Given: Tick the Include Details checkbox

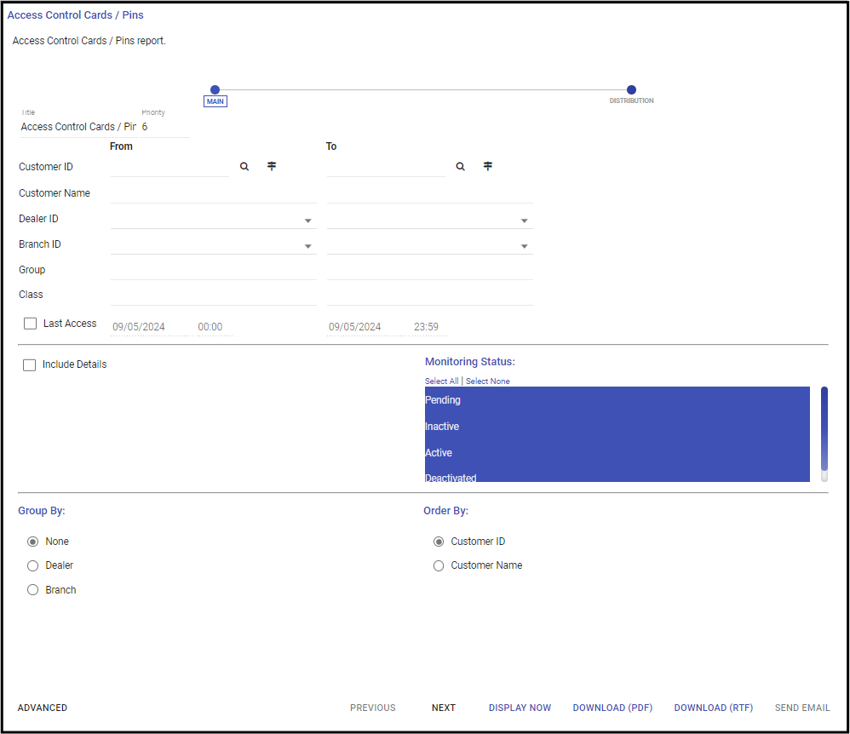Looking at the screenshot, I should [29, 364].
